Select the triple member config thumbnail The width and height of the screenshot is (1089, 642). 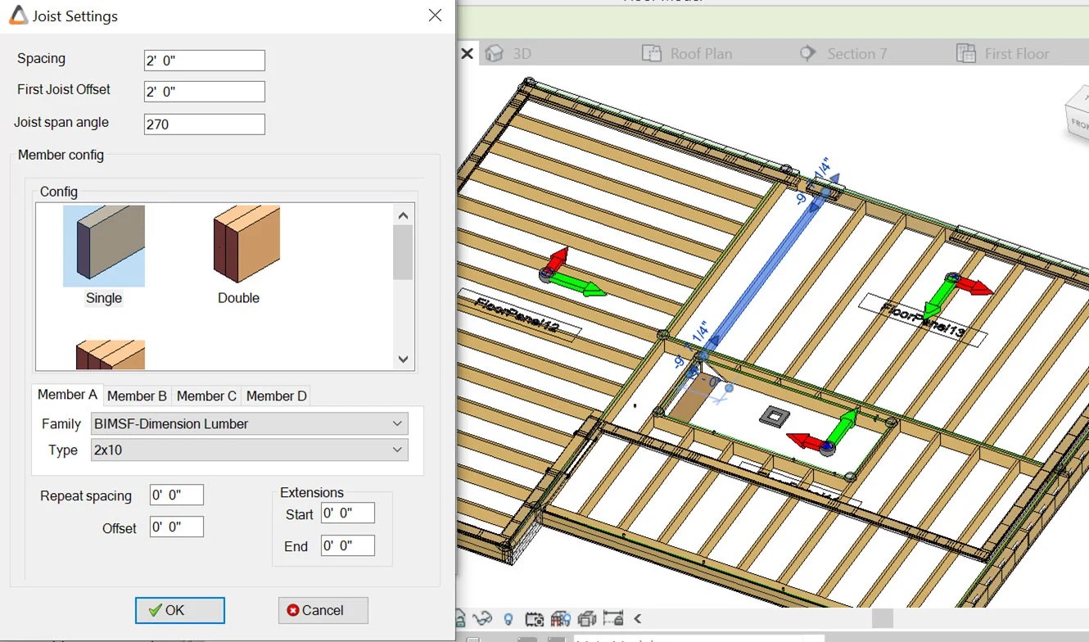[x=111, y=354]
